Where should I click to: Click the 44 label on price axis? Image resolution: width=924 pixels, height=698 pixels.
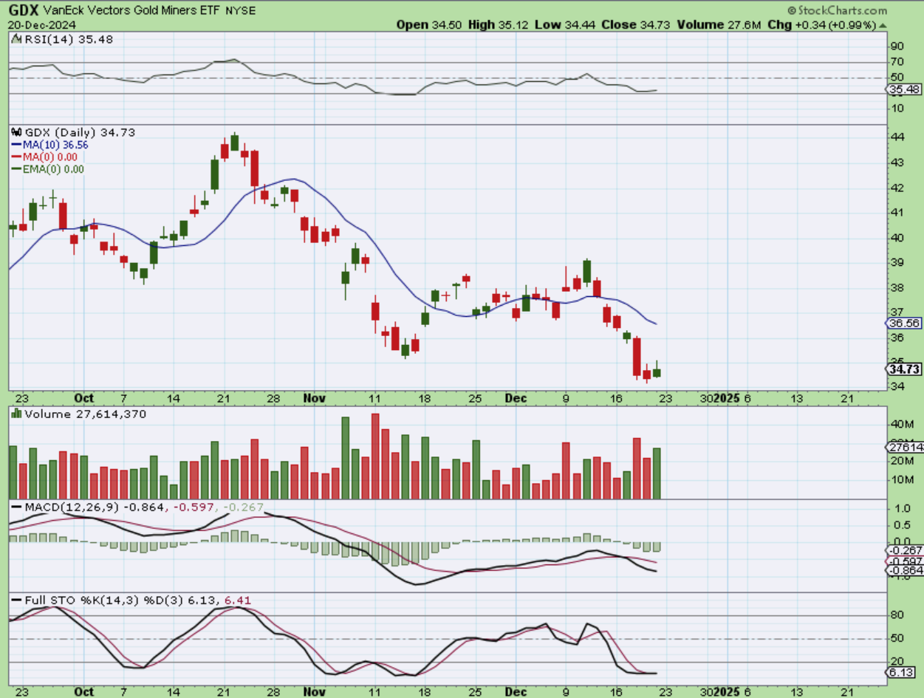(x=897, y=137)
